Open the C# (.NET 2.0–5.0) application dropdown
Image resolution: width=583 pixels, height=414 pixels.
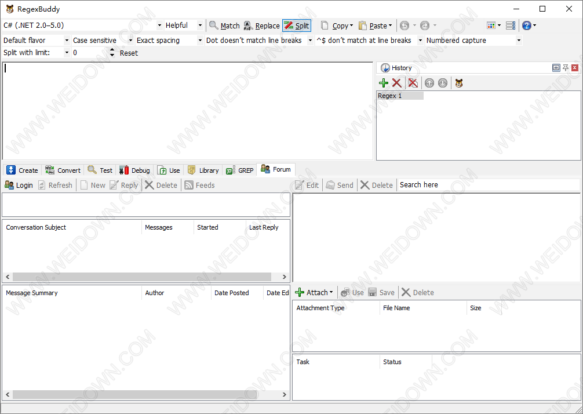(159, 26)
